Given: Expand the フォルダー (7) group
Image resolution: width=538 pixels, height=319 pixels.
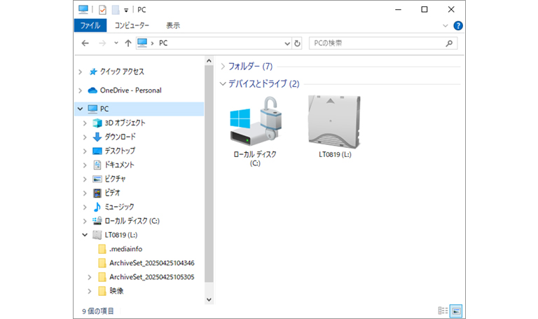Looking at the screenshot, I should 223,67.
